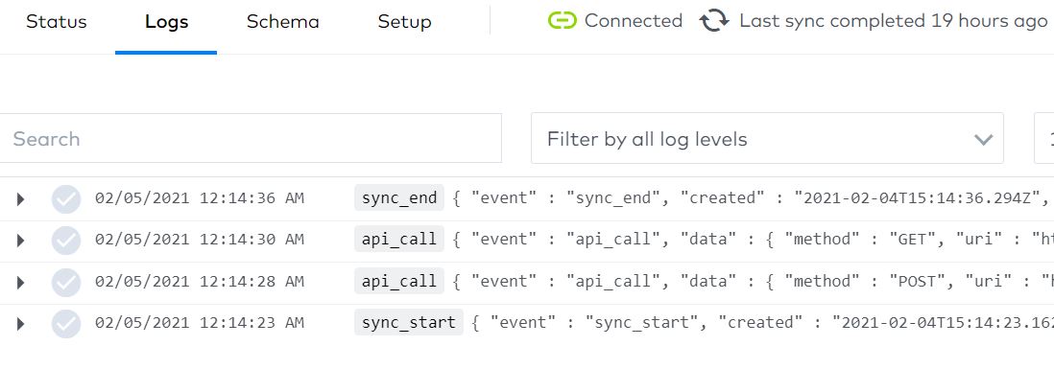Click Last sync completed 19 hours ago text

(894, 21)
